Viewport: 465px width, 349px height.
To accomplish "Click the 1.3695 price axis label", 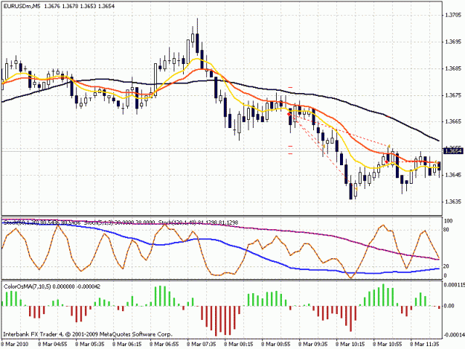I will [453, 42].
